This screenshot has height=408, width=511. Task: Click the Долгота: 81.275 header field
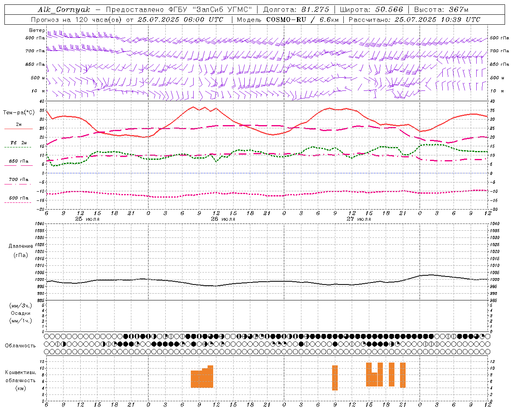point(296,10)
